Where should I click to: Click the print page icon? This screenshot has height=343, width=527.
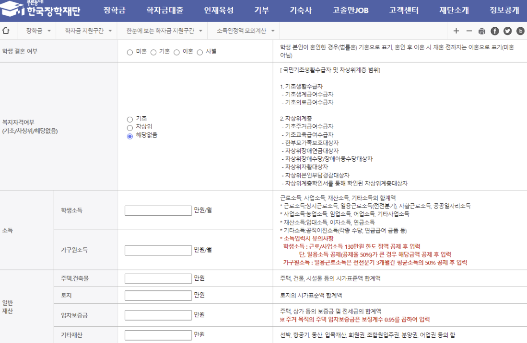point(481,31)
